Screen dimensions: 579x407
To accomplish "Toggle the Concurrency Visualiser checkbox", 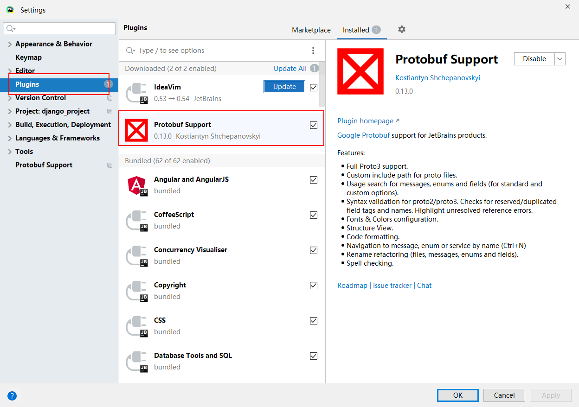I will coord(314,250).
